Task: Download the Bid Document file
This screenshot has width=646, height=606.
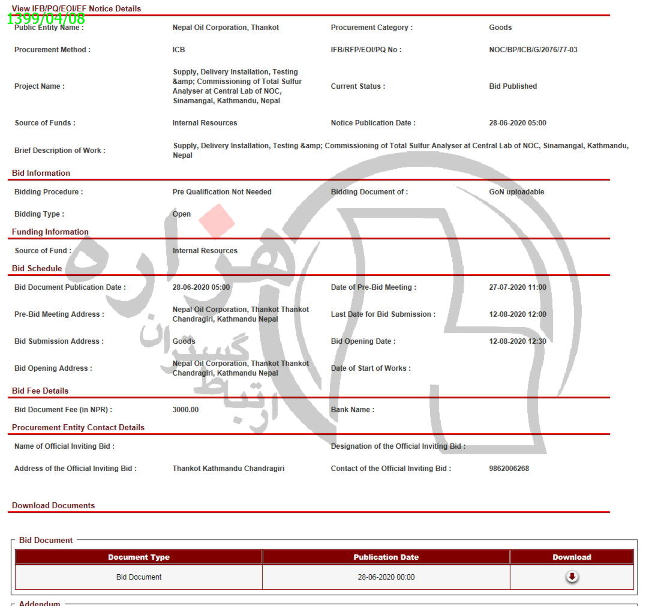Action: point(572,577)
